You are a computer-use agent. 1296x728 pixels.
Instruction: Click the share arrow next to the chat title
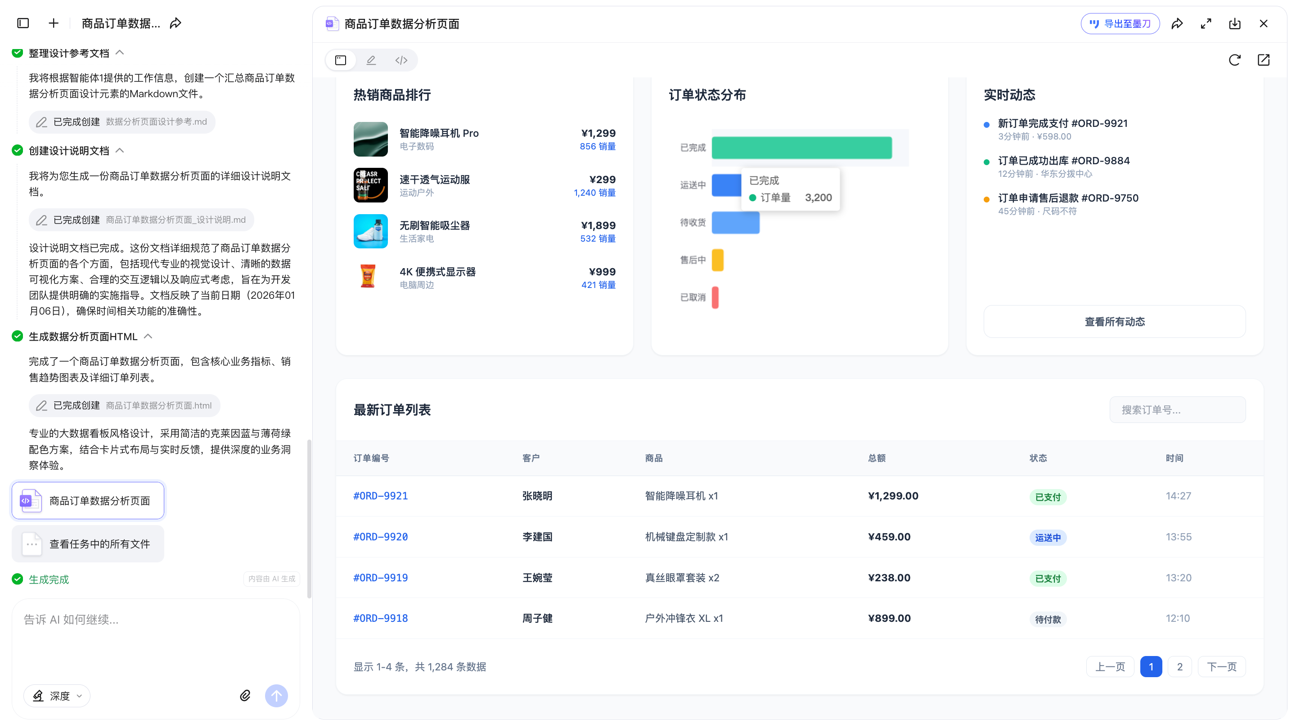tap(175, 23)
